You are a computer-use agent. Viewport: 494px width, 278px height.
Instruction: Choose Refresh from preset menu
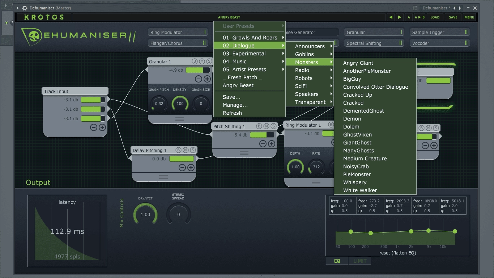click(250, 113)
